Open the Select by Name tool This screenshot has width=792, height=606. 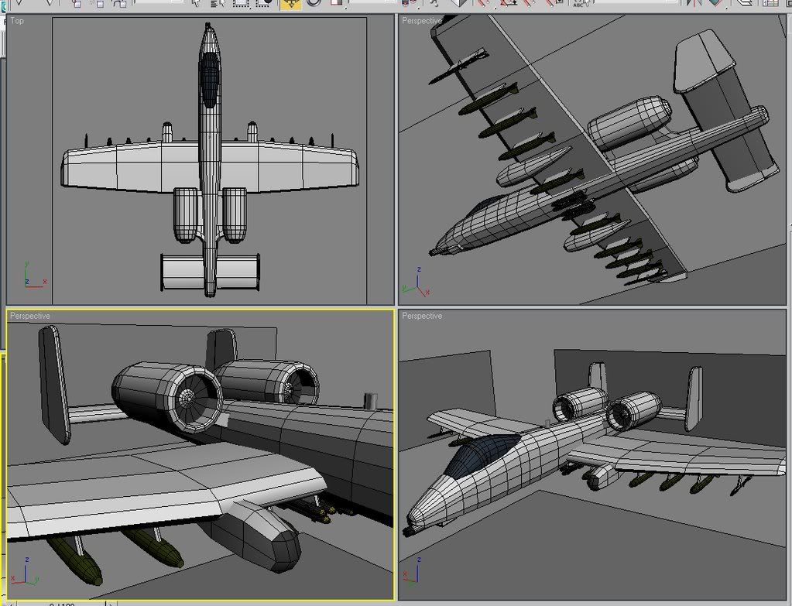tap(219, 3)
